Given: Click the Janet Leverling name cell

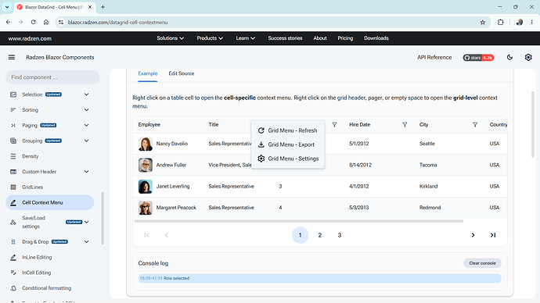Looking at the screenshot, I should point(173,186).
